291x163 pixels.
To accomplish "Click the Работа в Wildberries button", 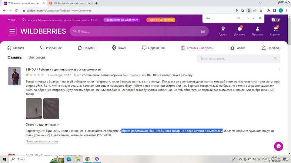I will 161,20.
